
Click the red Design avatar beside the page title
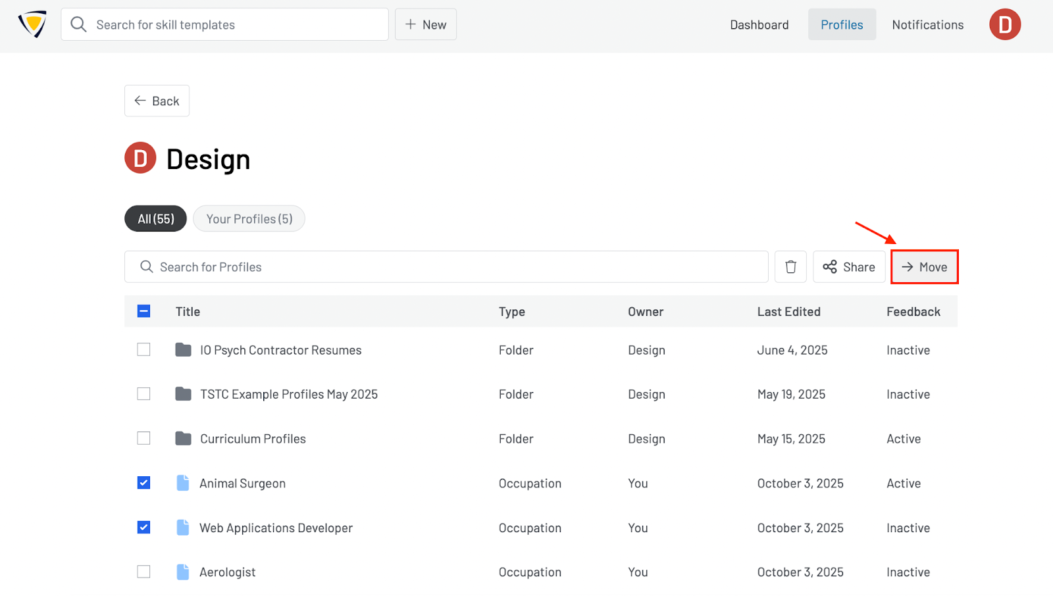coord(140,159)
